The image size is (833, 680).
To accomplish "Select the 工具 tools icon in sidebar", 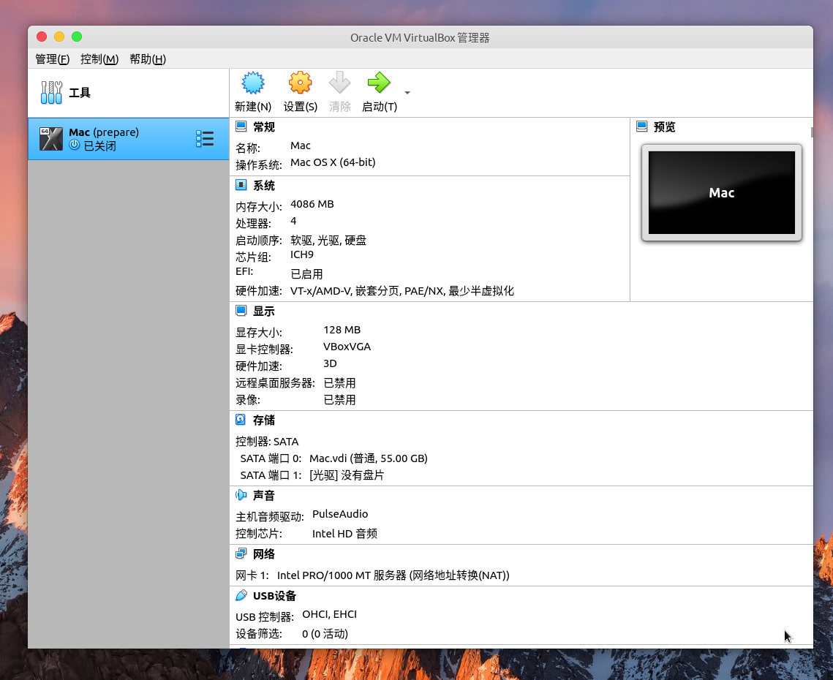I will (x=50, y=92).
